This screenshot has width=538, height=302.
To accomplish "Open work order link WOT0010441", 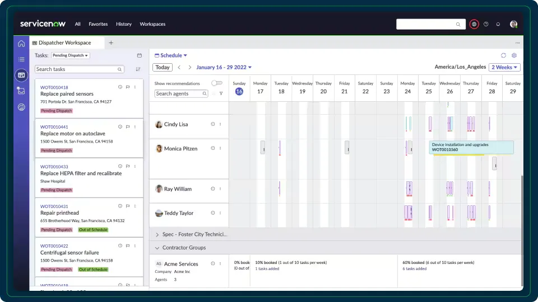I will pos(54,127).
